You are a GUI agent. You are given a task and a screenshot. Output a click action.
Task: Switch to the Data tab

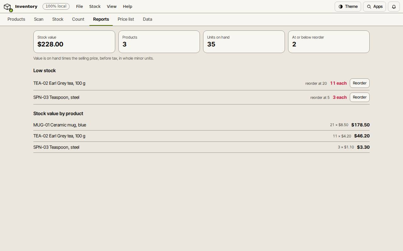(x=147, y=19)
